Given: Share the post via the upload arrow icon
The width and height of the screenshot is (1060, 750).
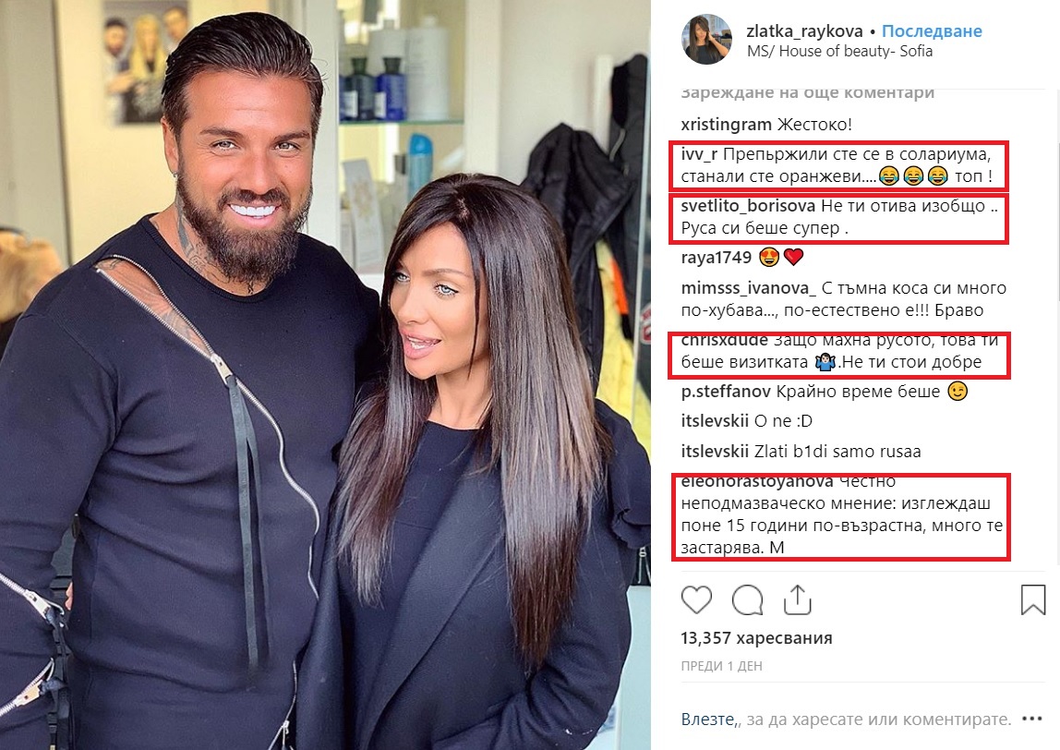Looking at the screenshot, I should tap(798, 599).
